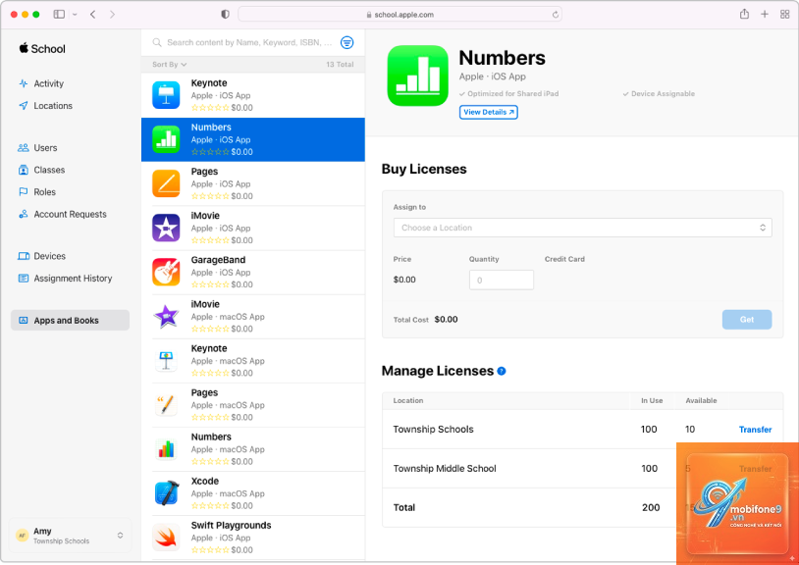Click the Get button

(747, 320)
